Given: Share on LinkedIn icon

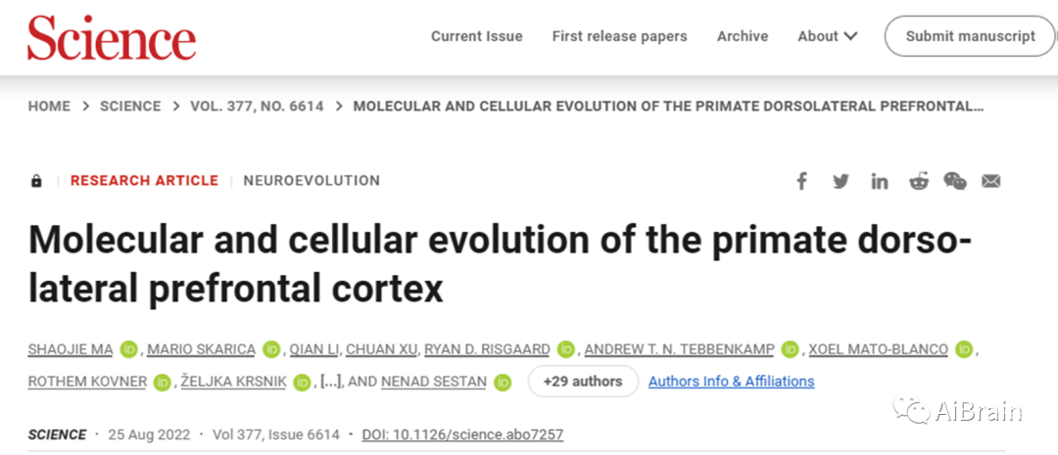Looking at the screenshot, I should pyautogui.click(x=879, y=181).
